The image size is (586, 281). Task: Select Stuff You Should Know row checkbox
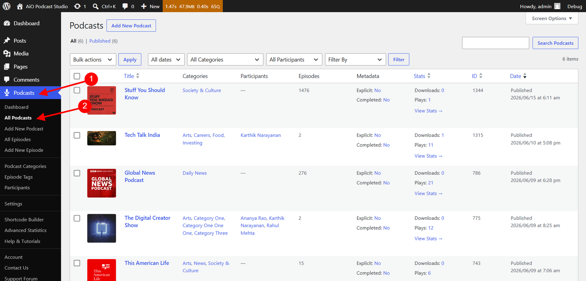77,90
